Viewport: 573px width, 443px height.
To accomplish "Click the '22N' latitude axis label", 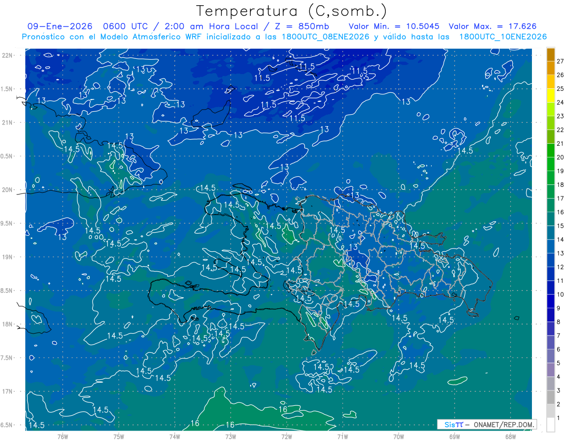I will [7, 55].
